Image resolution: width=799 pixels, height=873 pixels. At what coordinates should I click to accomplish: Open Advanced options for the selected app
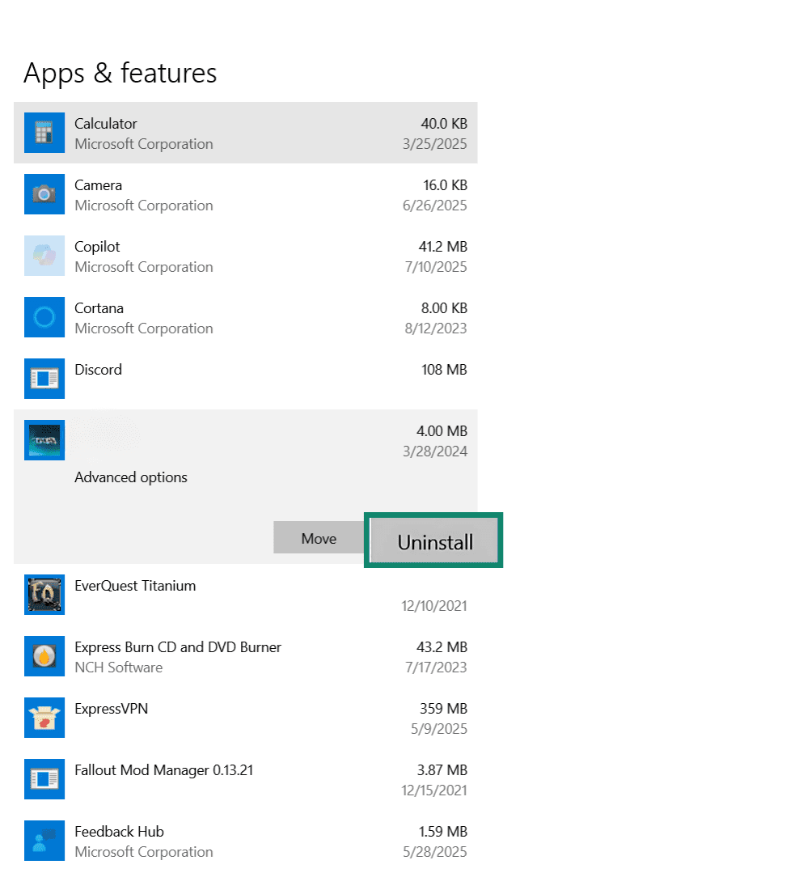coord(130,477)
